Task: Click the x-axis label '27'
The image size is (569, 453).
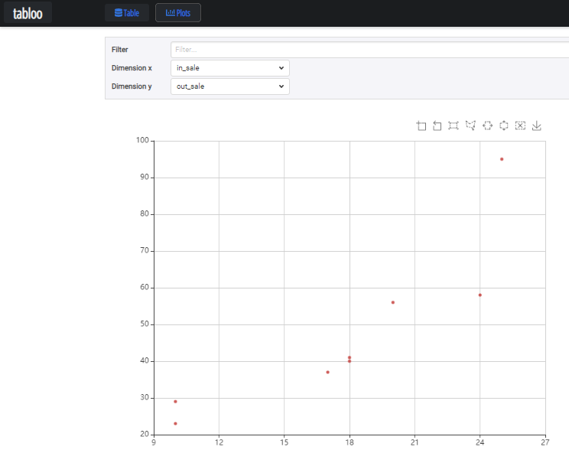Action: 545,442
